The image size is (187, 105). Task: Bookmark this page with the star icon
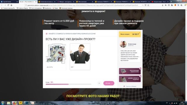tap(148, 5)
